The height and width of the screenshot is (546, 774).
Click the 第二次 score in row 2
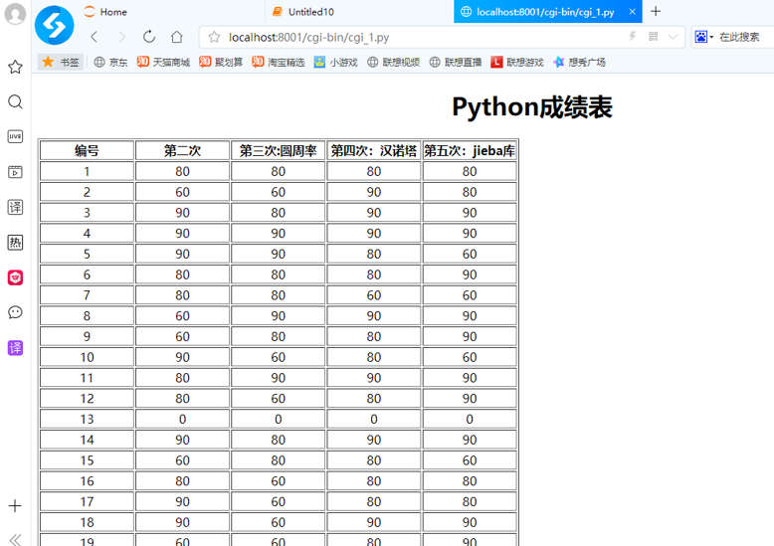(183, 192)
